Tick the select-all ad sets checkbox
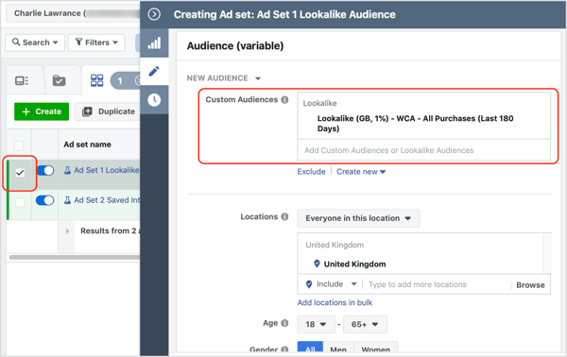Viewport: 567px width, 357px height. click(x=19, y=145)
